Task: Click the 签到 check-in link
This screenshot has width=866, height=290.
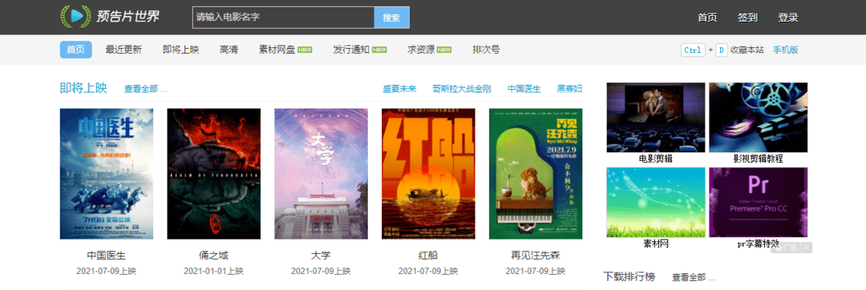Action: (747, 17)
